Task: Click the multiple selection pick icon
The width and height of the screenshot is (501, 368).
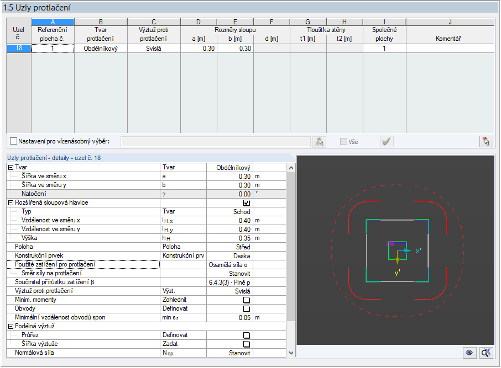Action: pyautogui.click(x=319, y=142)
